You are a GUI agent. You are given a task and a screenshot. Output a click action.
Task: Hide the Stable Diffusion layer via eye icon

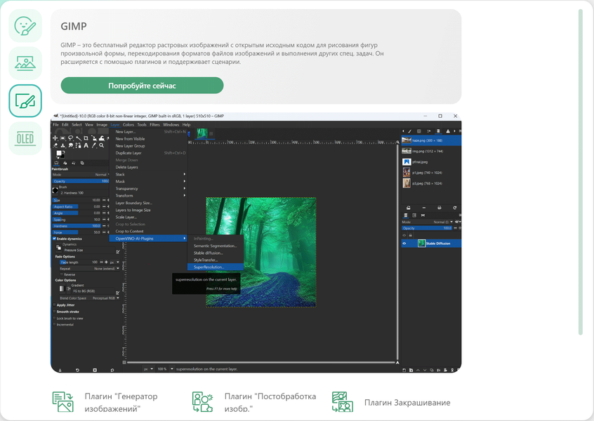404,243
